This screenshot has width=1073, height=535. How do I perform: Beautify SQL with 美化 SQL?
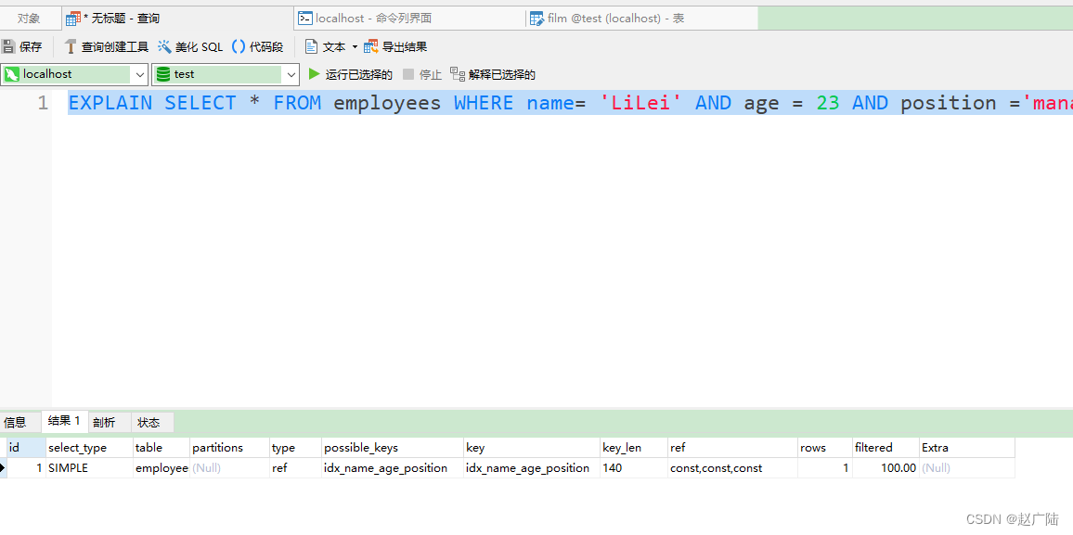coord(190,46)
